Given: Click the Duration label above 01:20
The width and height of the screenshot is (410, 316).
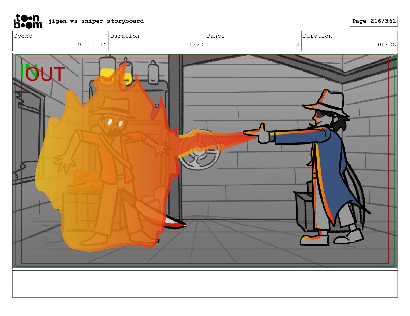Looking at the screenshot, I should coord(125,36).
